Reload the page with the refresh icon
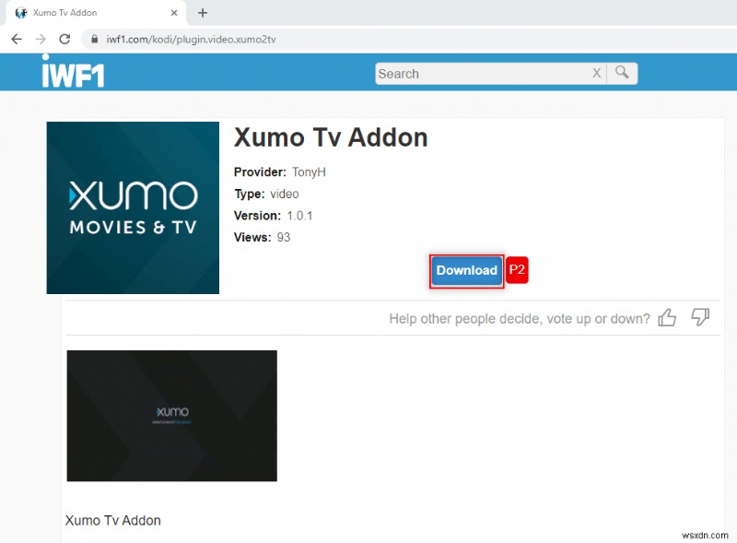The height and width of the screenshot is (543, 737). 64,40
